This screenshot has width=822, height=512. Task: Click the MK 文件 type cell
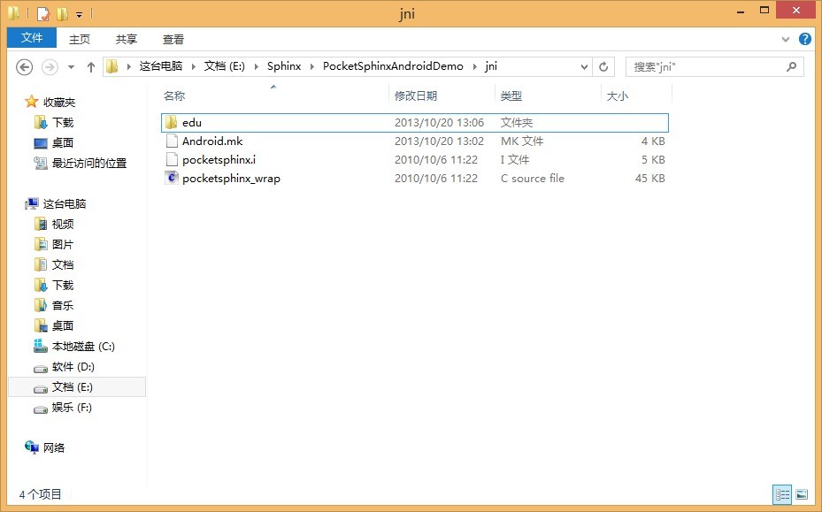tap(522, 141)
